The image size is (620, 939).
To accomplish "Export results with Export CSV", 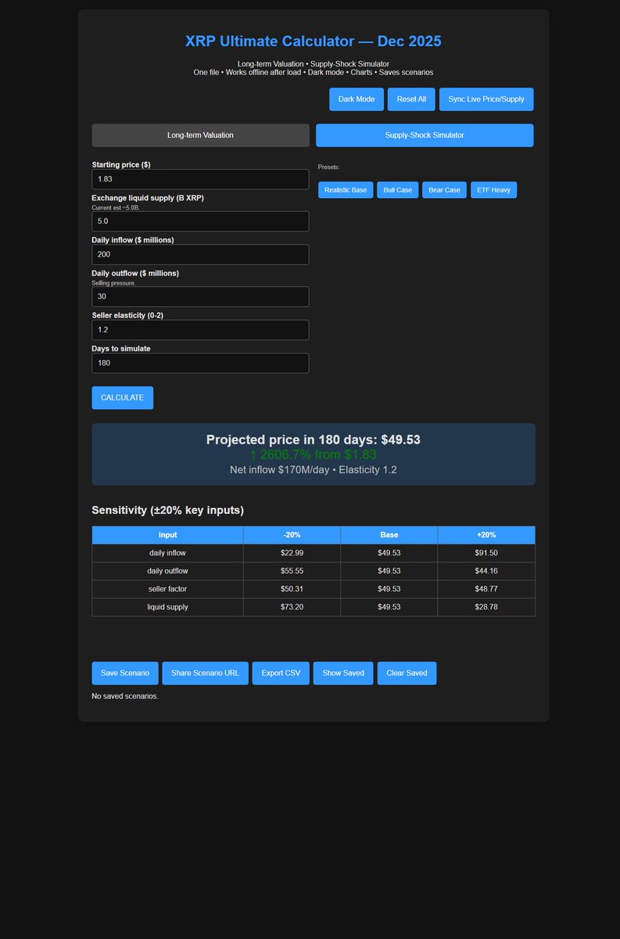I will [x=281, y=673].
